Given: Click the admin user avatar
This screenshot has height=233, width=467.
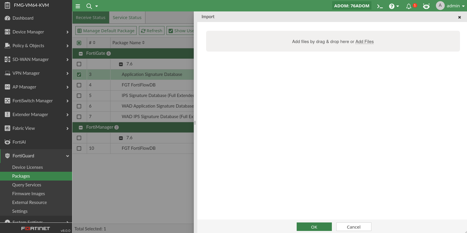Looking at the screenshot, I should 440,6.
